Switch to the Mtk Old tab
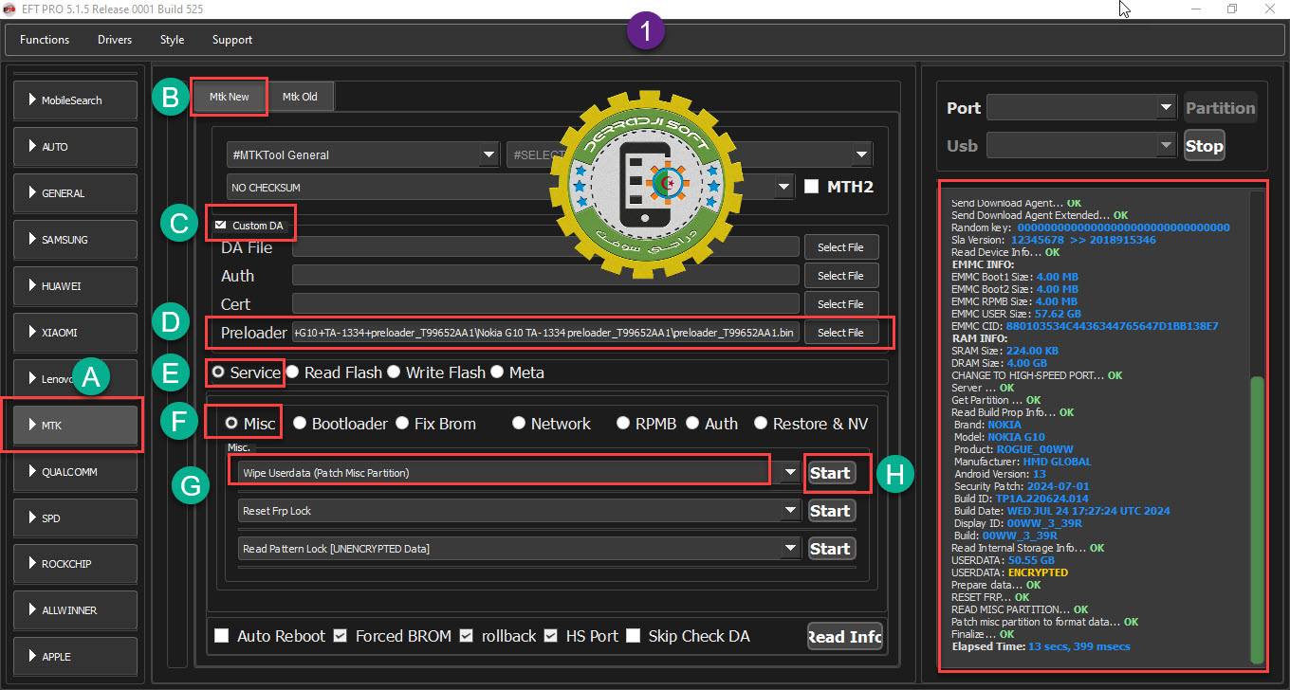 pos(300,97)
